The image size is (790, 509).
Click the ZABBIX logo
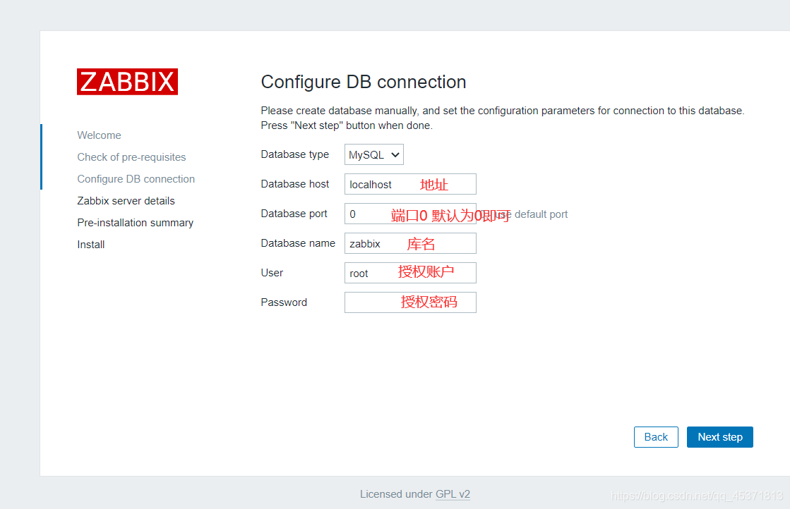tap(128, 82)
